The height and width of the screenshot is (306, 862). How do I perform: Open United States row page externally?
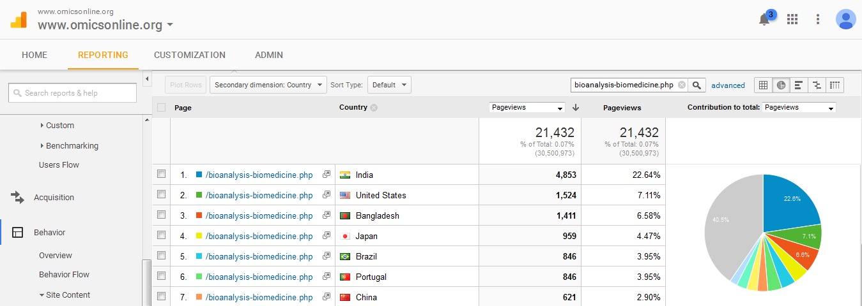(327, 194)
